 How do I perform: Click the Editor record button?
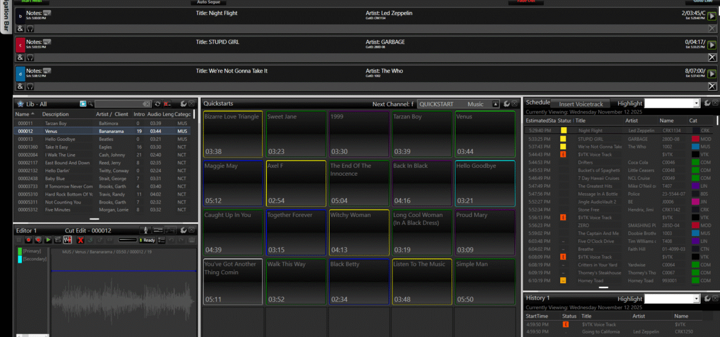coord(28,240)
